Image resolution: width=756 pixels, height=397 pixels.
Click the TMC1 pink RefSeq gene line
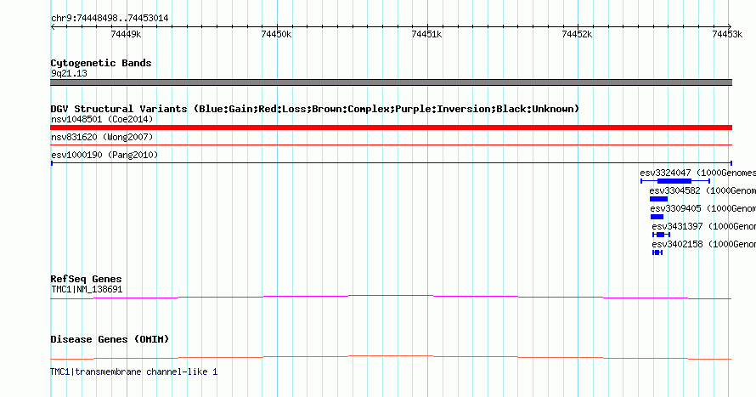point(391,298)
